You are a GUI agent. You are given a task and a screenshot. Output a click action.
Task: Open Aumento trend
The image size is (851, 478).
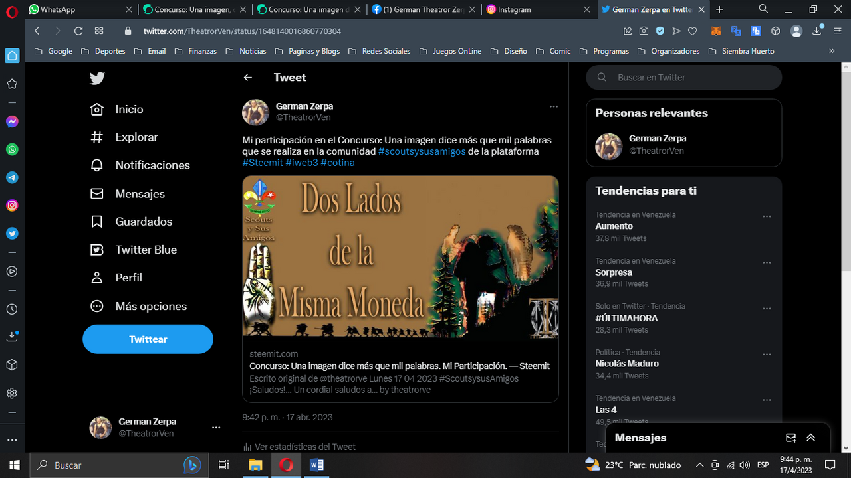pyautogui.click(x=614, y=226)
